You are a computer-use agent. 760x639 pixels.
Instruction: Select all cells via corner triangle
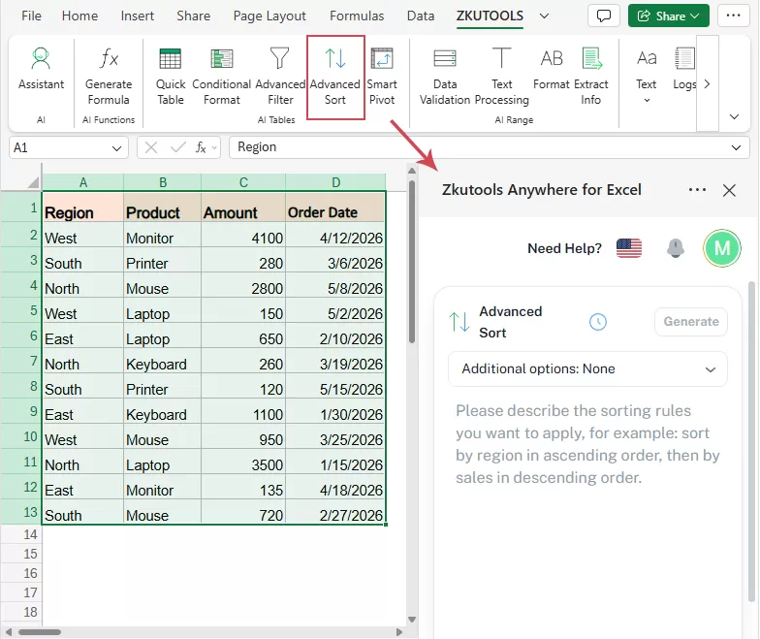33,182
